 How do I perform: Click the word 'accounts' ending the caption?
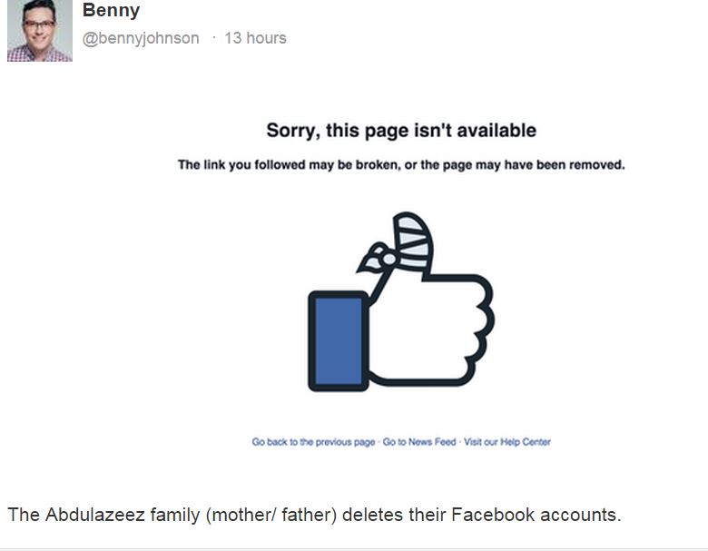580,515
